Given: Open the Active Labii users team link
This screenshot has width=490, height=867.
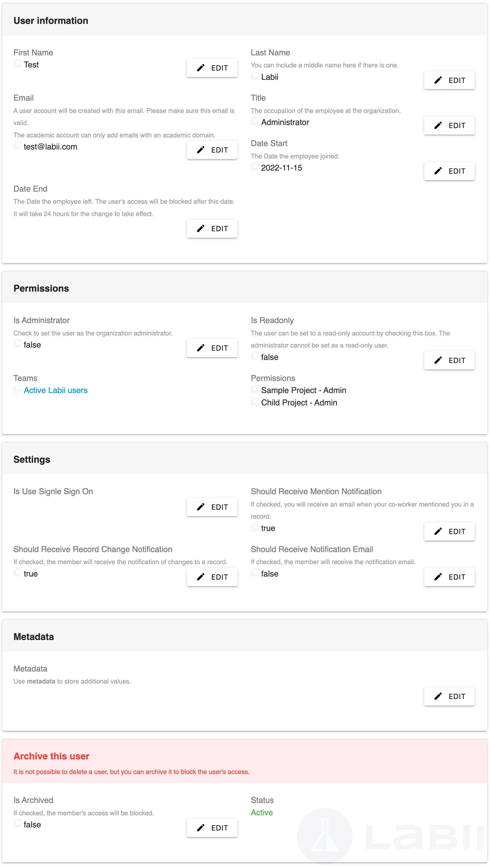Looking at the screenshot, I should [x=56, y=390].
